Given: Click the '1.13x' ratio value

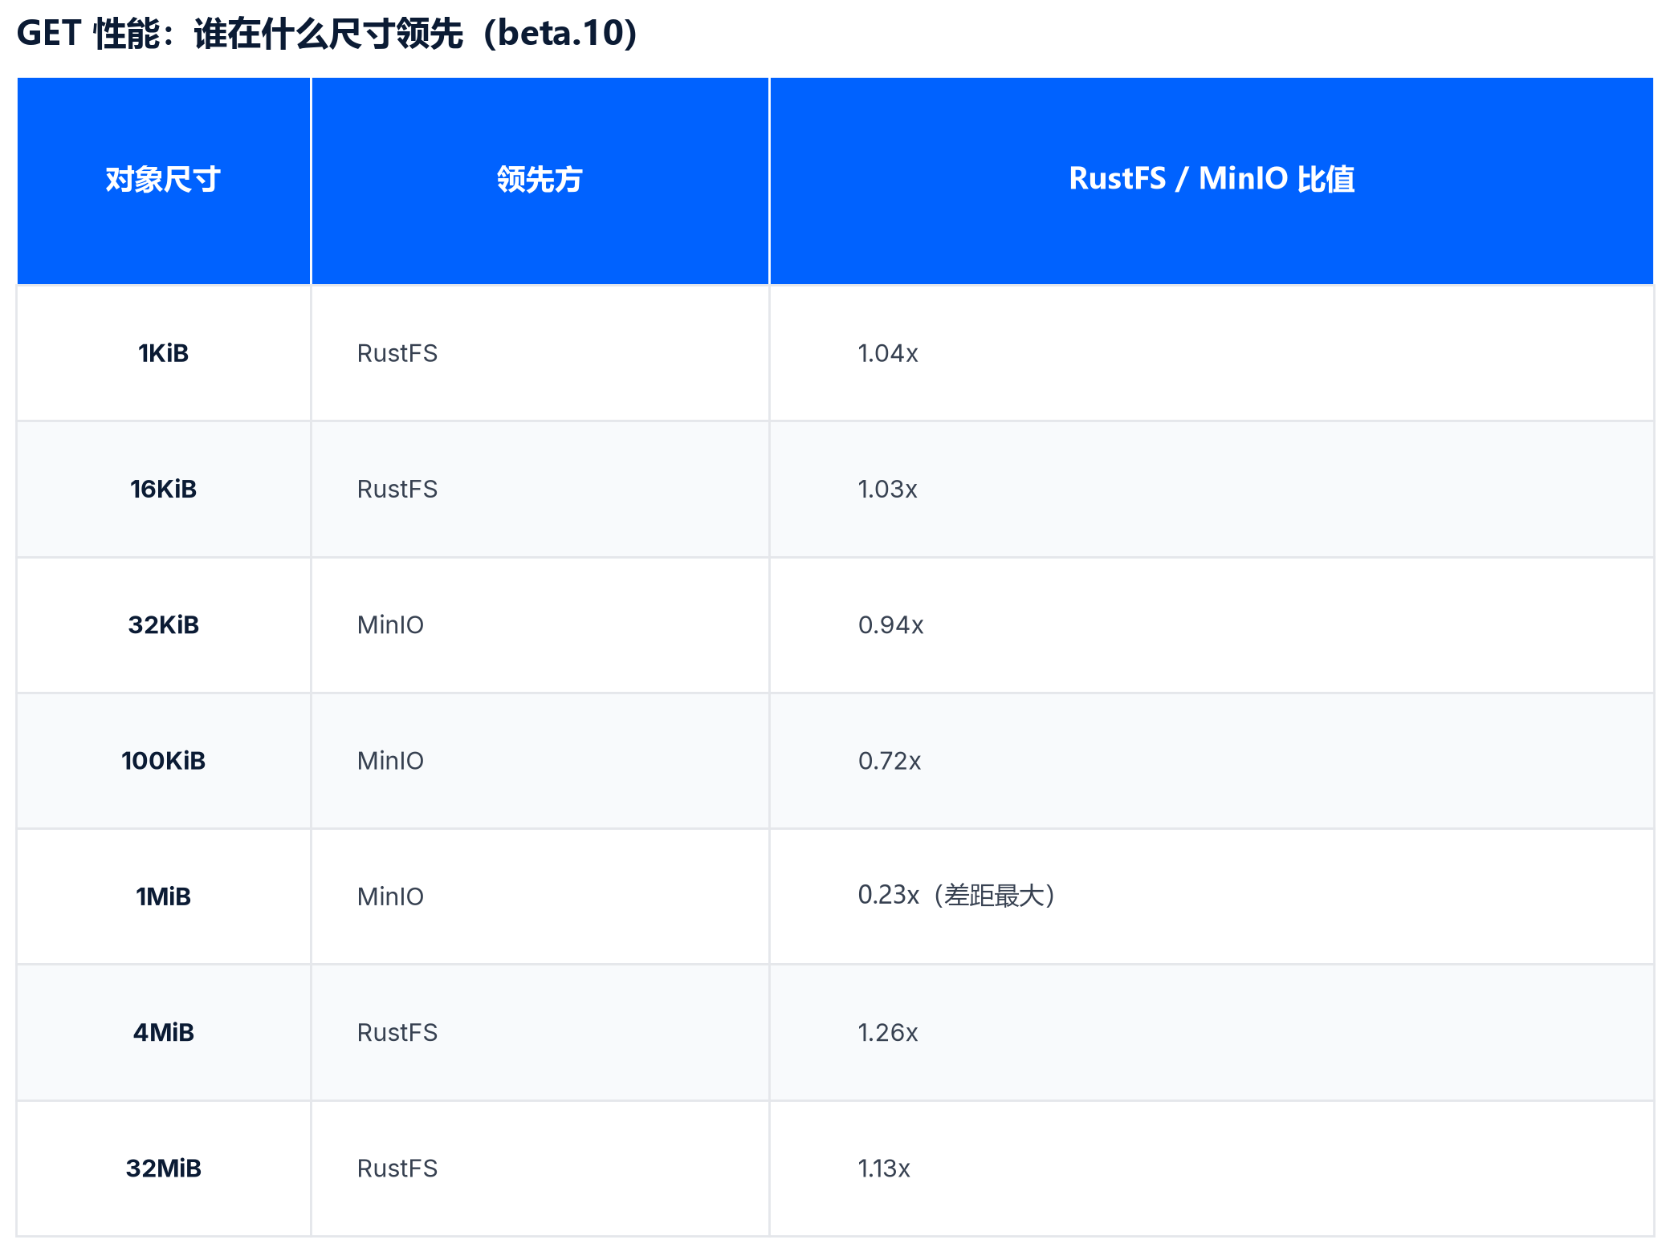Looking at the screenshot, I should (x=884, y=1168).
